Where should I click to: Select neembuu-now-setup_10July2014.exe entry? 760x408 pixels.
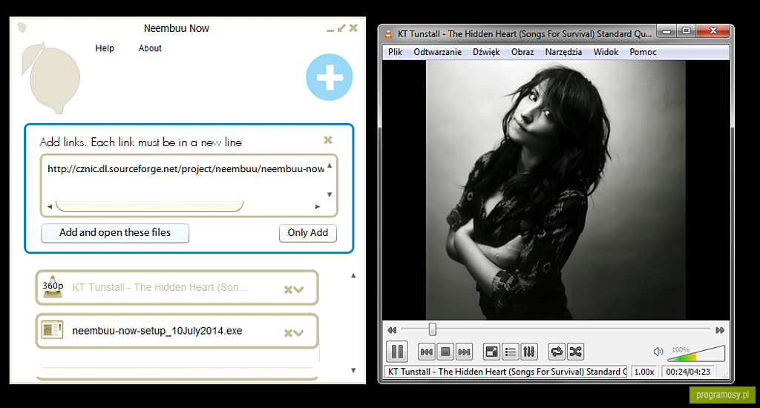point(177,331)
